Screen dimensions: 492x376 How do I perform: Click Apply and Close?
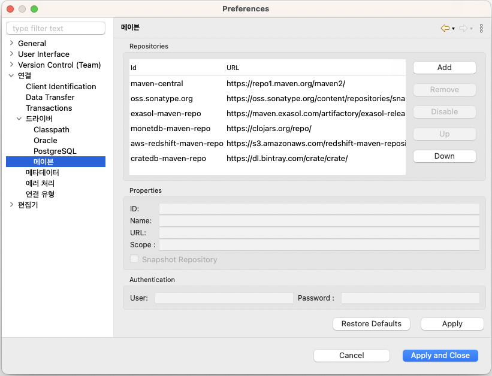click(440, 356)
